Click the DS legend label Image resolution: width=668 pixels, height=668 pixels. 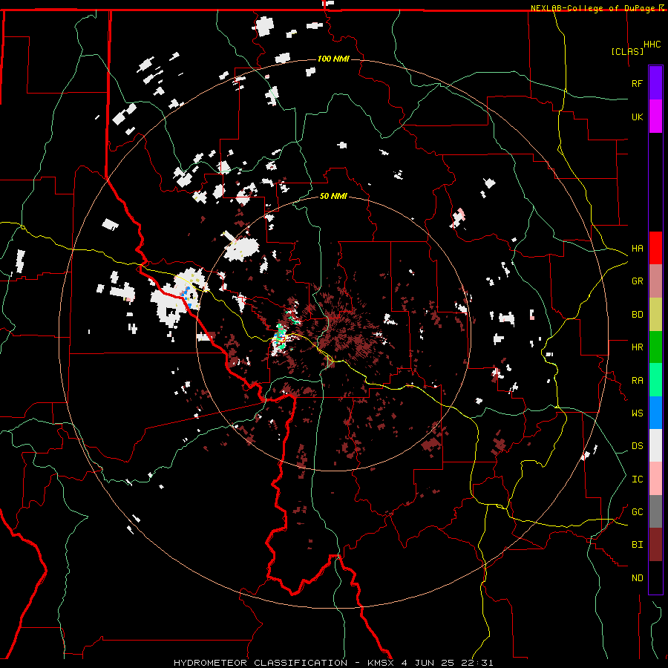[x=637, y=445]
